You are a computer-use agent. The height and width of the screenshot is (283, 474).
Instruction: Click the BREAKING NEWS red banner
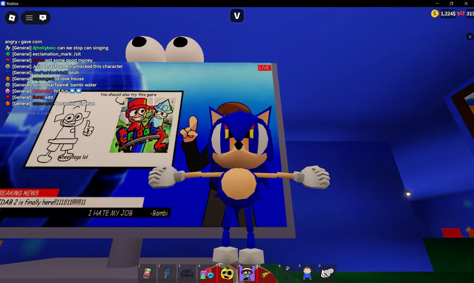[29, 193]
